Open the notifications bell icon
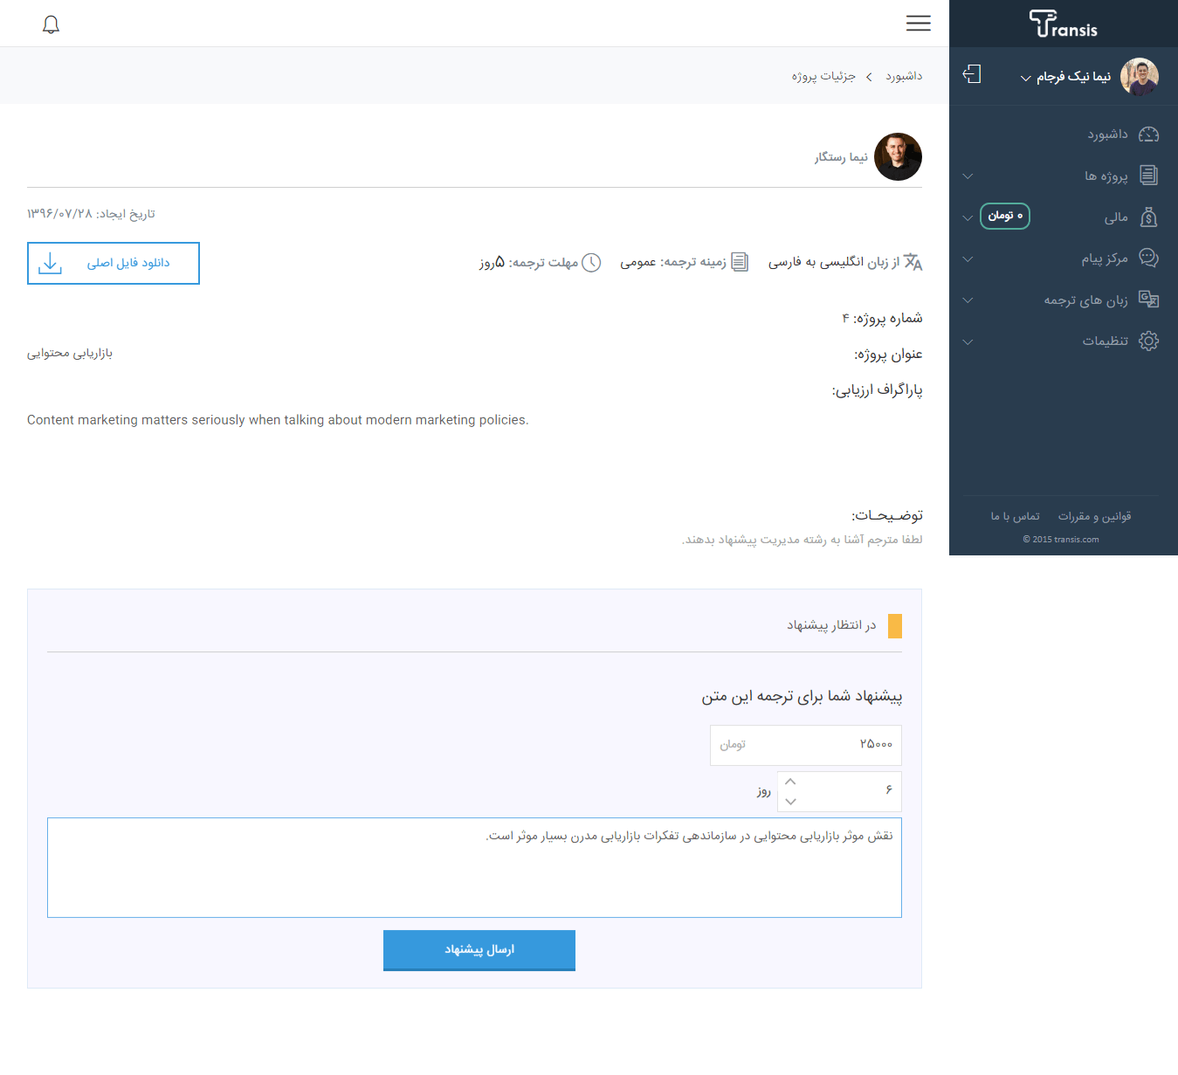1178x1075 pixels. pyautogui.click(x=51, y=24)
